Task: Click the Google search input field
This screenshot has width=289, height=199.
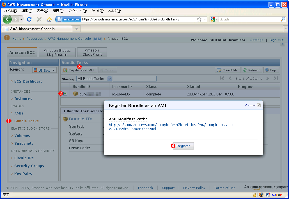Action: (249, 19)
